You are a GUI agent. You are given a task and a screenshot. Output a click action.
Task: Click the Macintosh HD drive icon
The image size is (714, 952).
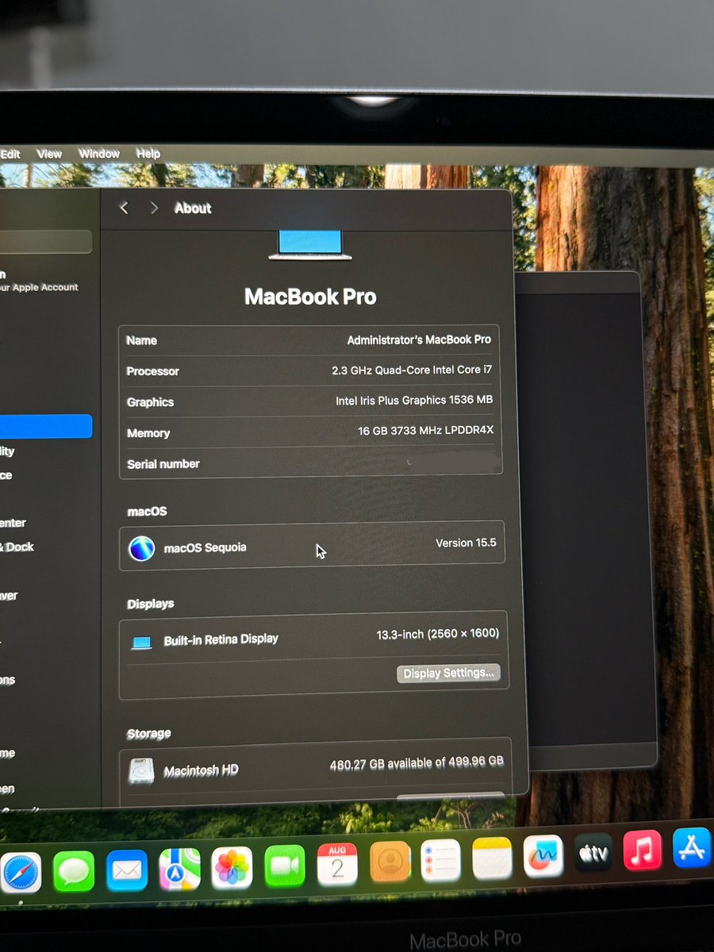pos(141,770)
